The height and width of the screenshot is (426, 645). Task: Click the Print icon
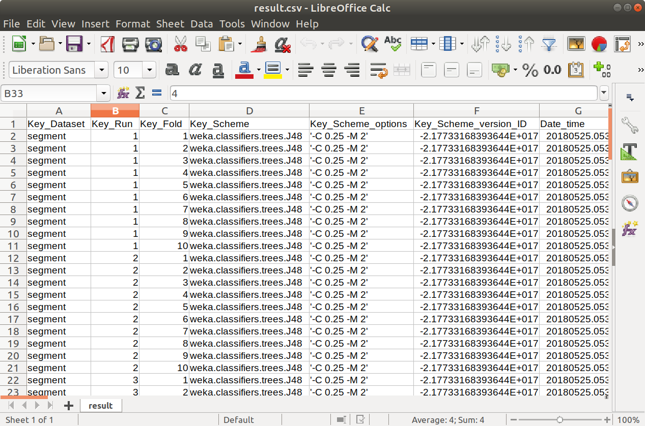[x=130, y=44]
